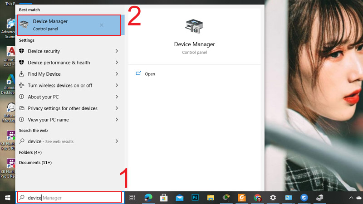Expand the Find My Device result arrow
Viewport: 363px width, 204px height.
click(x=117, y=74)
